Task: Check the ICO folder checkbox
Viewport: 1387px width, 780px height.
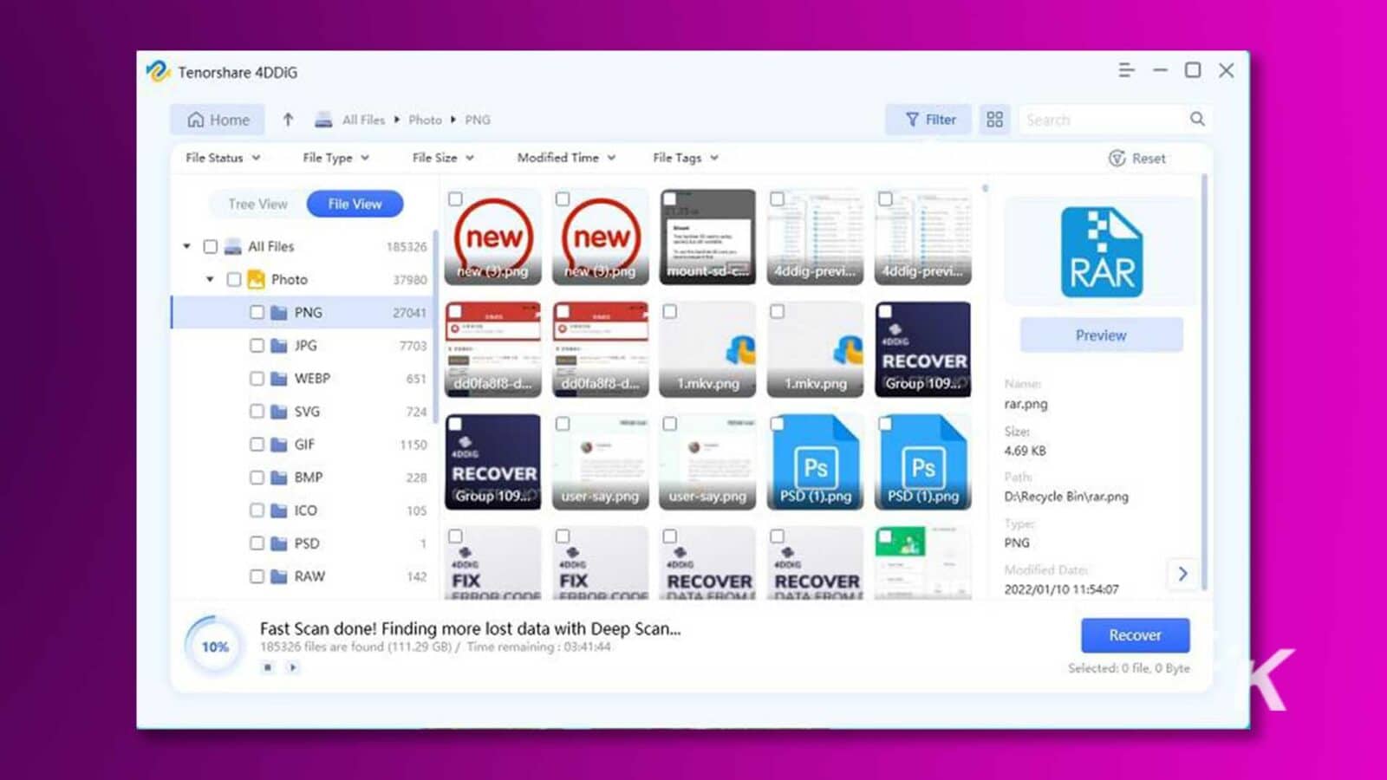Action: [x=257, y=510]
